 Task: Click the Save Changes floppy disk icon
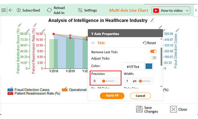coord(139,109)
